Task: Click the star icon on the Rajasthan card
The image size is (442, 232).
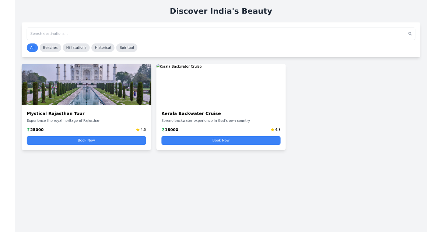Action: tap(137, 130)
